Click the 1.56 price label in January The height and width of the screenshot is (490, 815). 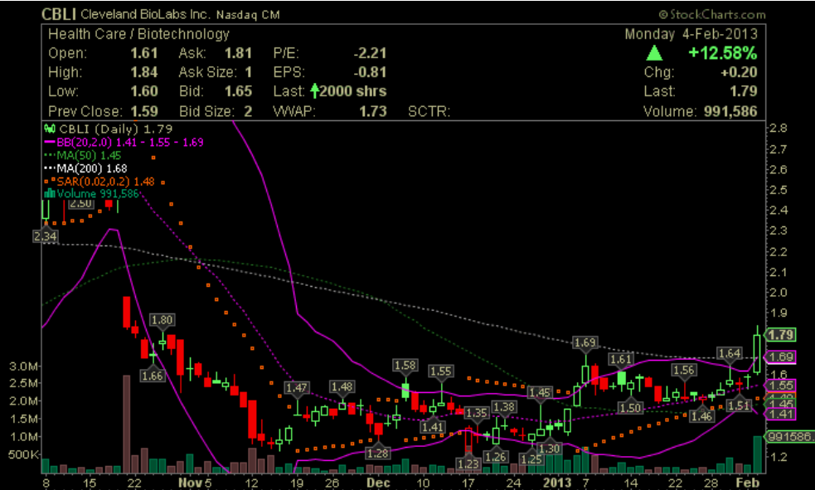point(684,370)
